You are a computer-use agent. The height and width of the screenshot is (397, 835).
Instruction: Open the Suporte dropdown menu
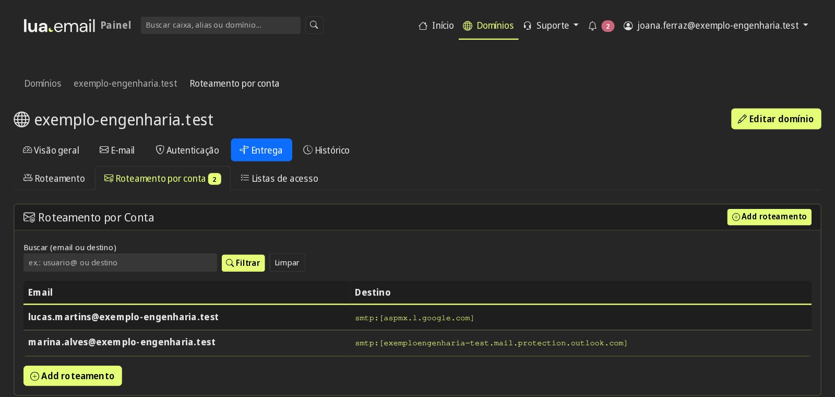551,26
